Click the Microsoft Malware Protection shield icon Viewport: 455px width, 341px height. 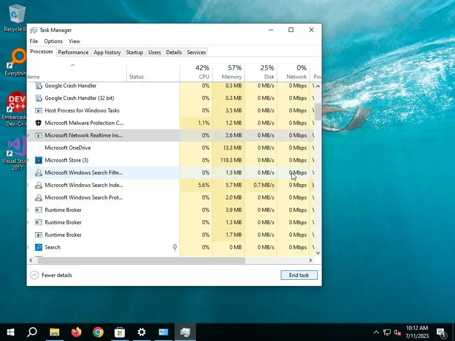point(38,123)
